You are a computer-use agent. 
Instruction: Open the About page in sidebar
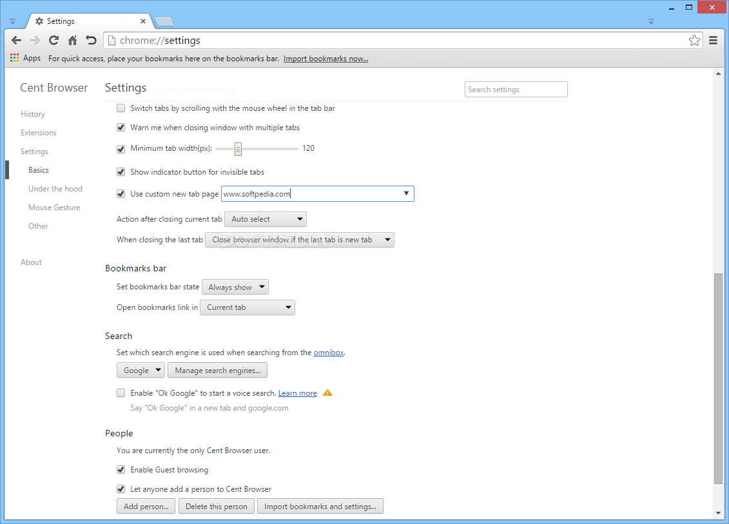(31, 262)
